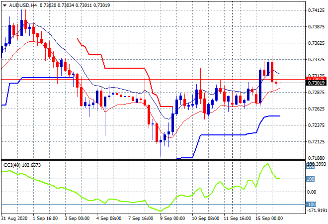
Task: Click the 100 level label on CCI scale
Action: pyautogui.click(x=310, y=179)
